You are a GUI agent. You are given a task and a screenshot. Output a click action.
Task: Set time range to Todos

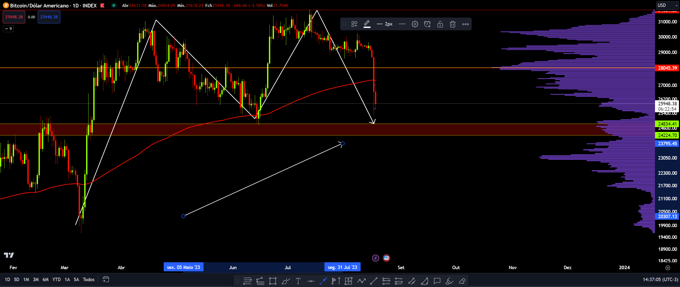tap(88, 280)
